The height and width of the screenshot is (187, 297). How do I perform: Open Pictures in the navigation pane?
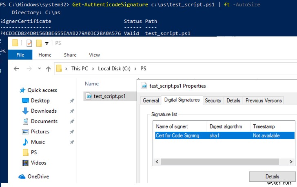40,132
